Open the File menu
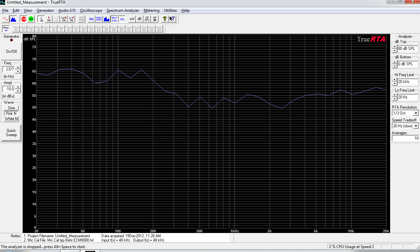This screenshot has height=252, width=420. click(x=5, y=10)
